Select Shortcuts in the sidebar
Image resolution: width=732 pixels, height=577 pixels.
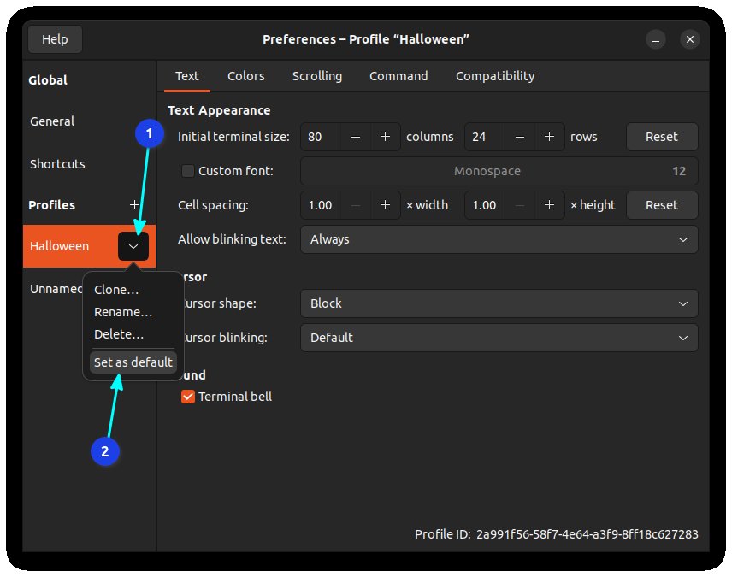point(57,164)
